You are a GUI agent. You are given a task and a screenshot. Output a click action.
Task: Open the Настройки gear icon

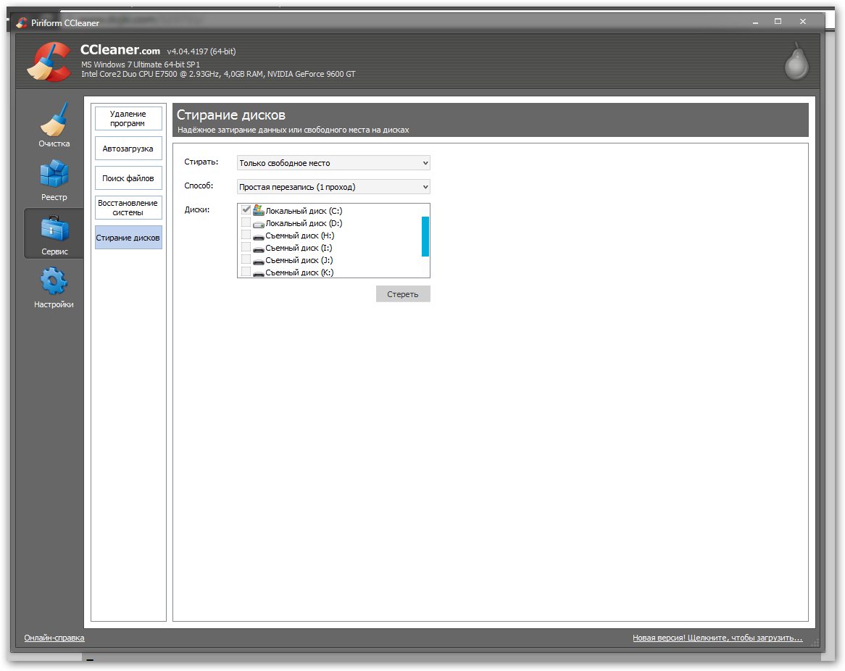click(x=54, y=281)
